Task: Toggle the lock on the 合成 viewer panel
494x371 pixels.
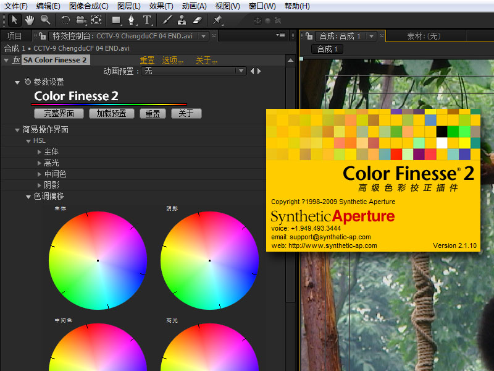Action: [x=309, y=36]
